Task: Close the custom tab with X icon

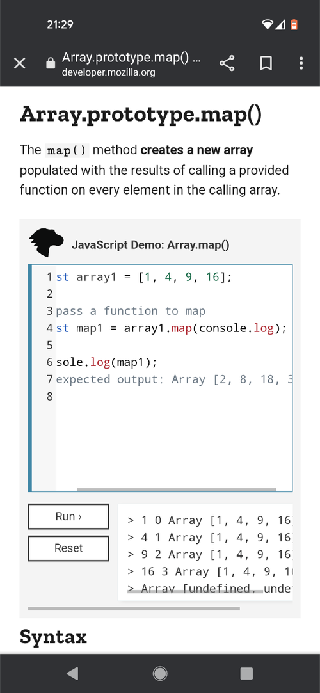Action: (x=19, y=63)
